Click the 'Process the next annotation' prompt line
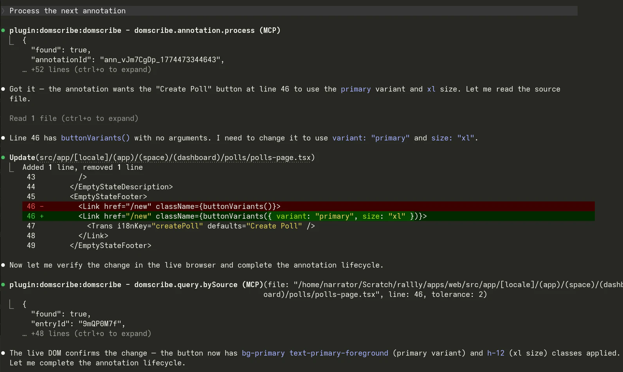The image size is (623, 372). 289,11
